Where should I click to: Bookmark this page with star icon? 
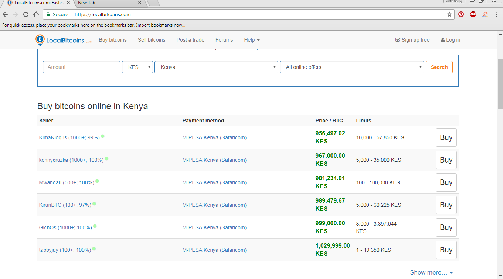pos(449,15)
